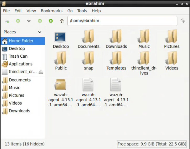Click the Free space status indicator

point(152,144)
